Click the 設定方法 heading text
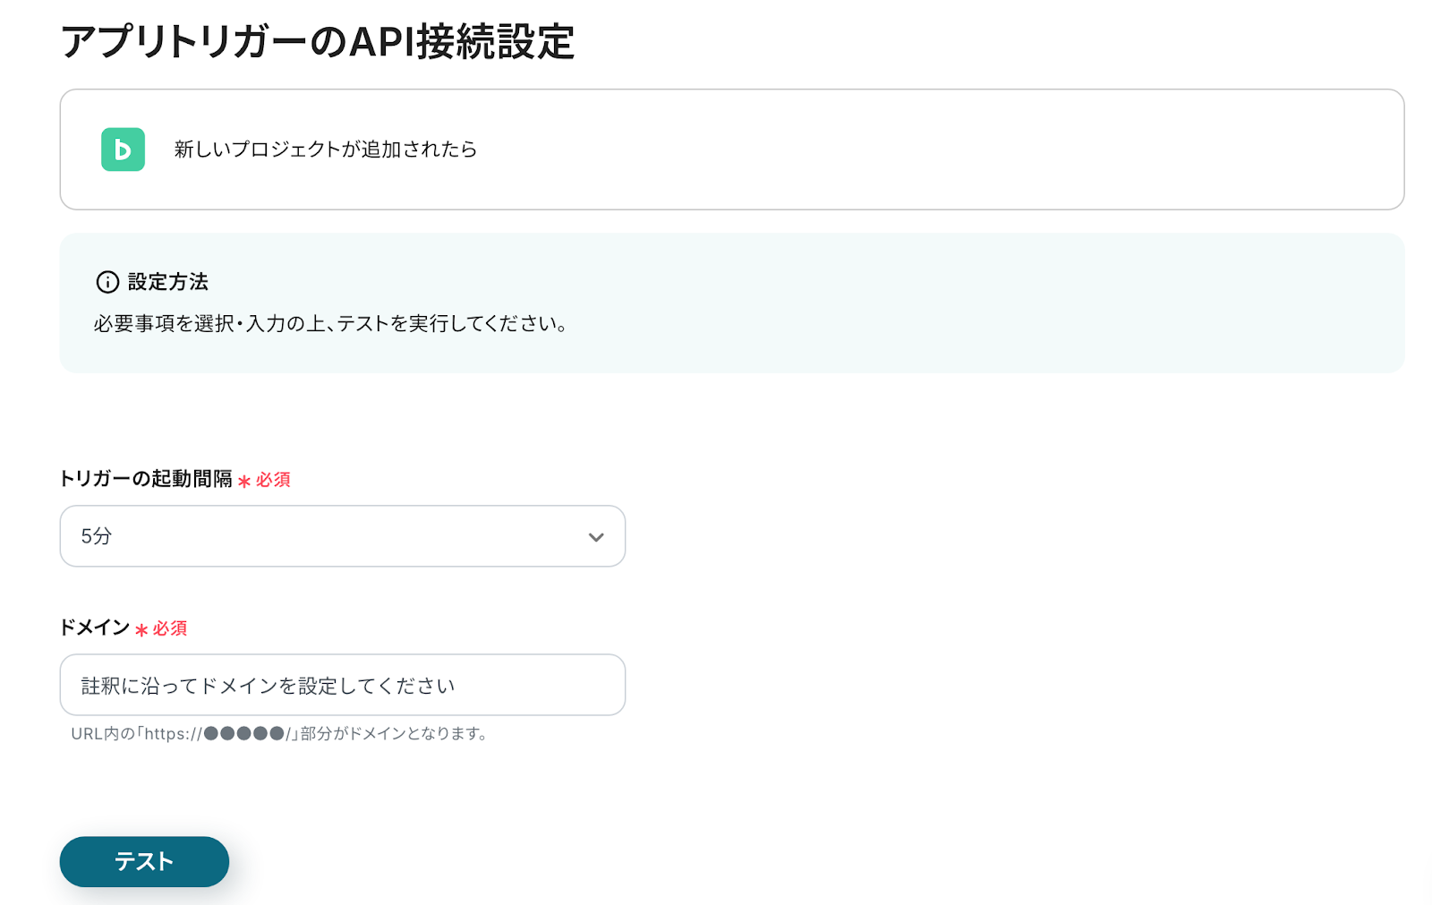Viewport: 1432px width, 905px height. [168, 282]
